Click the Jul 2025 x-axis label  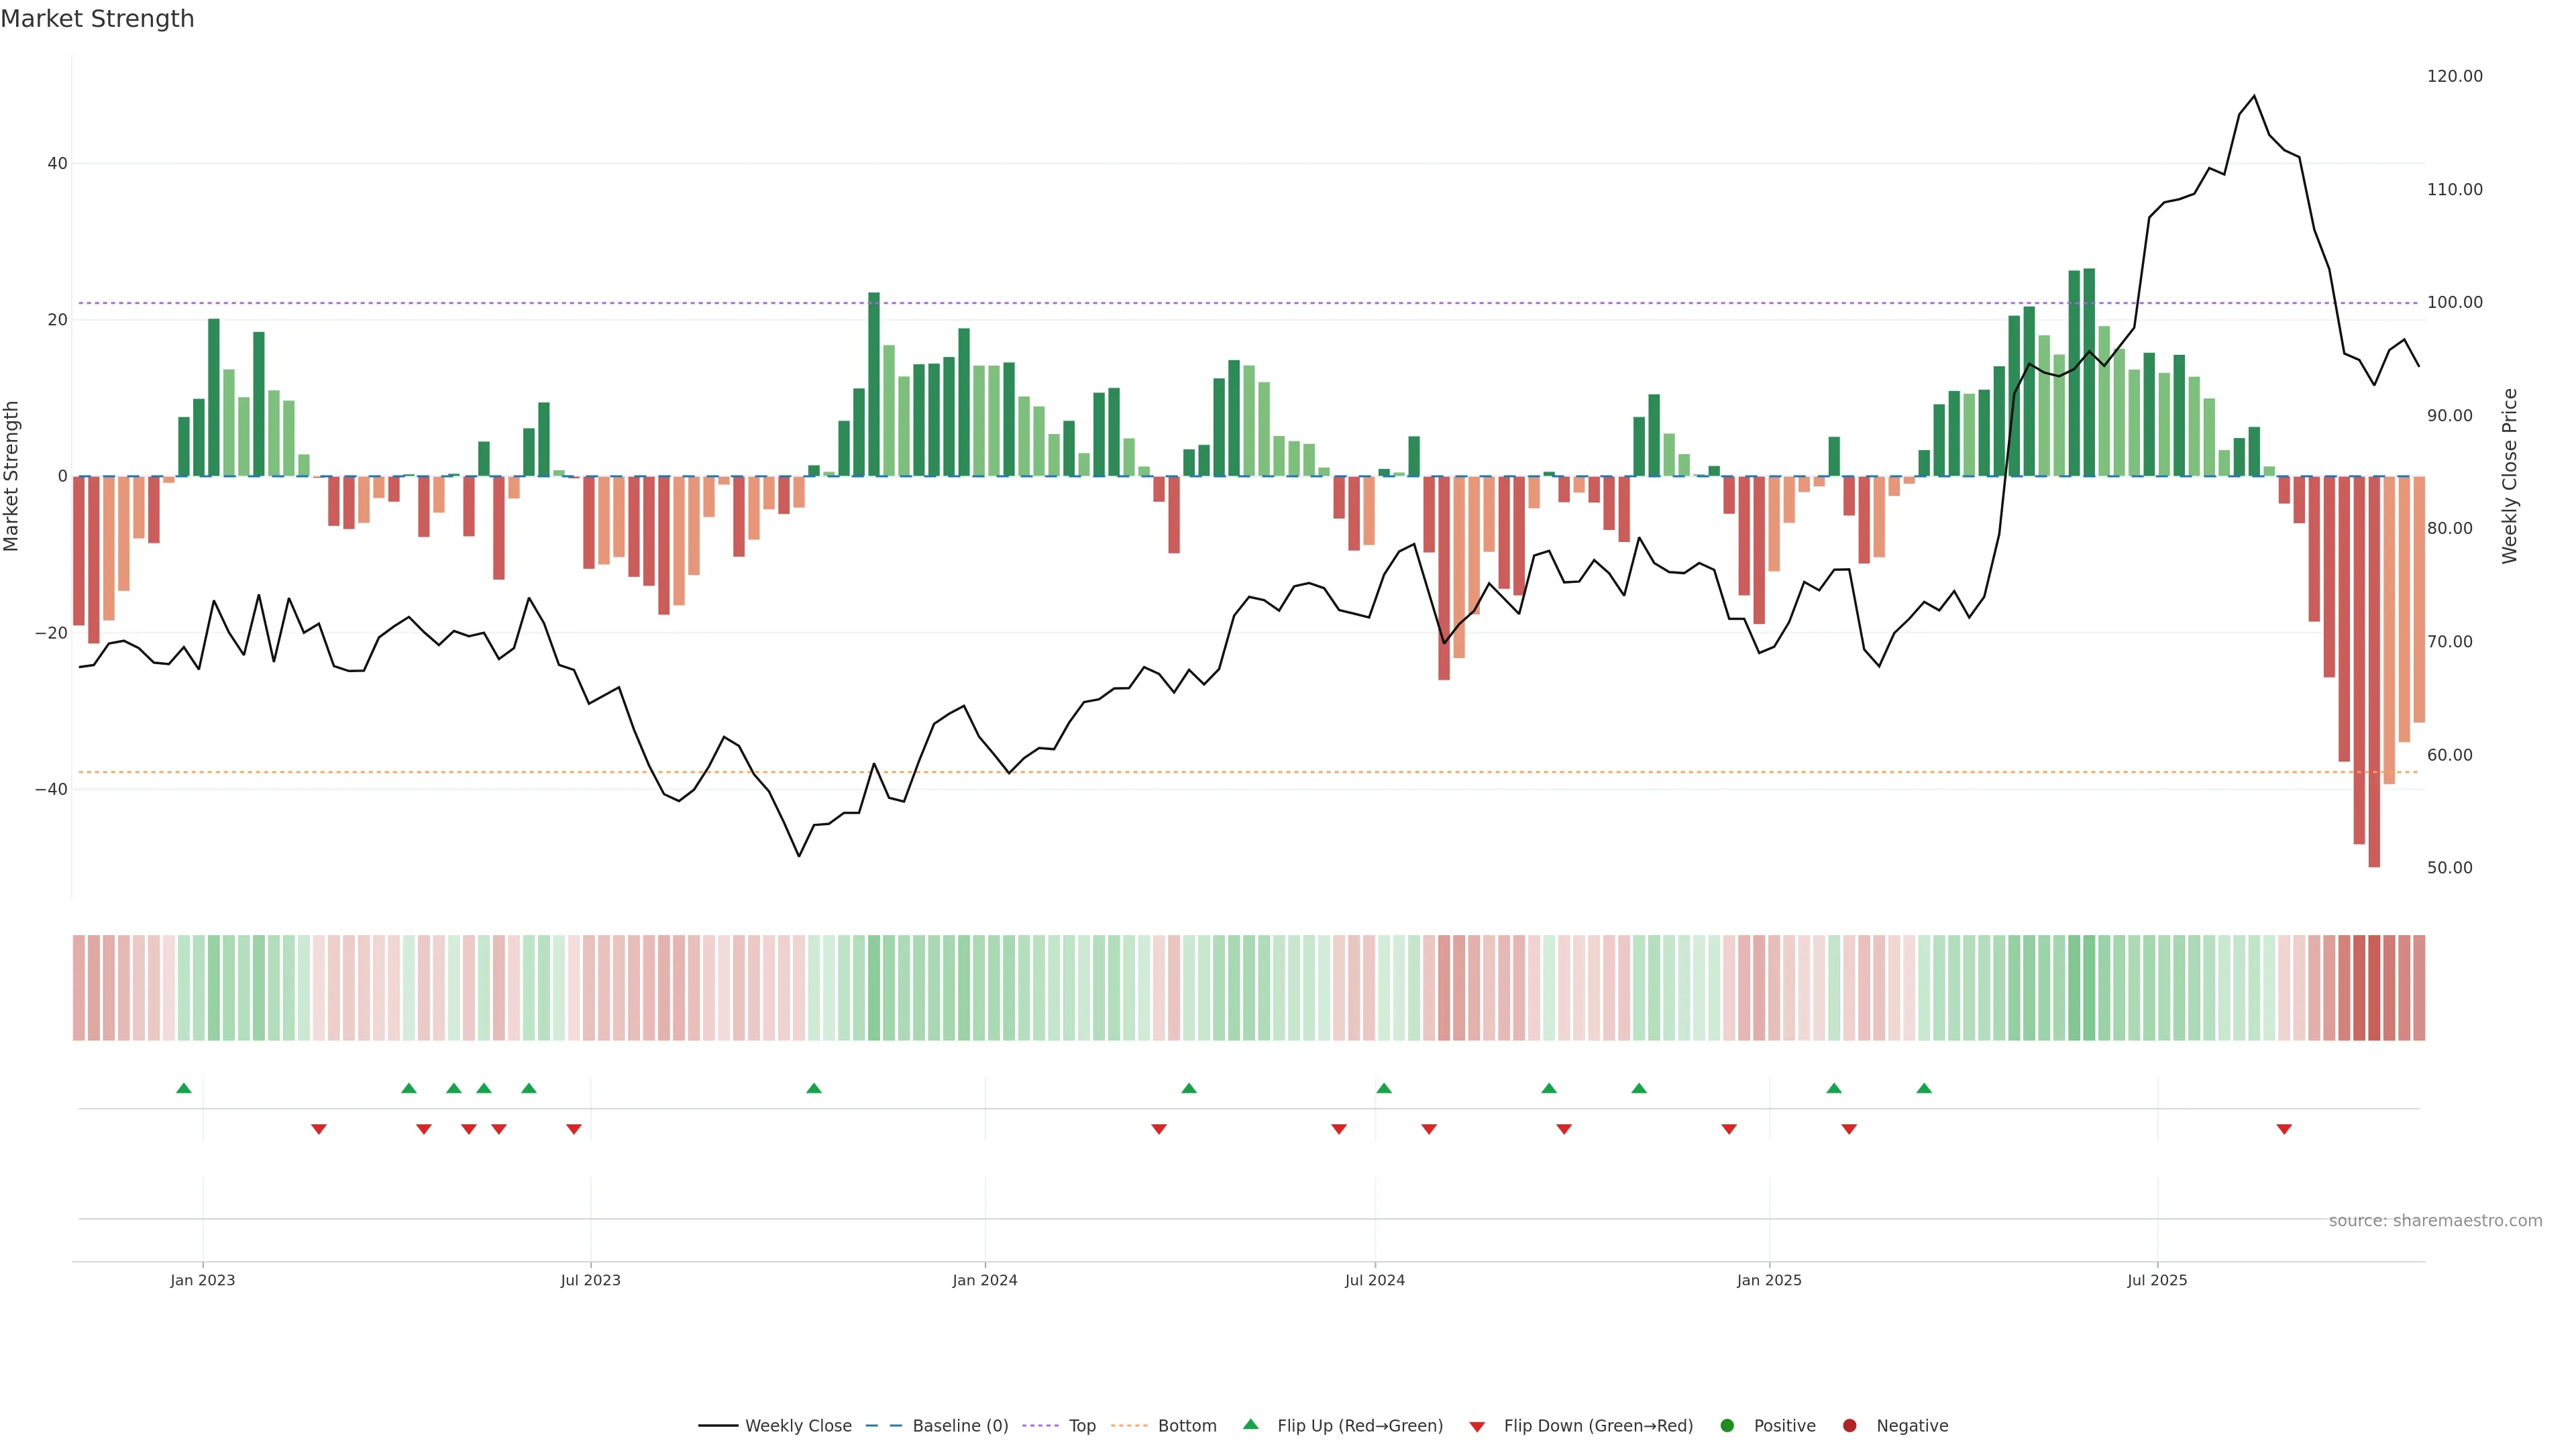coord(2157,1280)
